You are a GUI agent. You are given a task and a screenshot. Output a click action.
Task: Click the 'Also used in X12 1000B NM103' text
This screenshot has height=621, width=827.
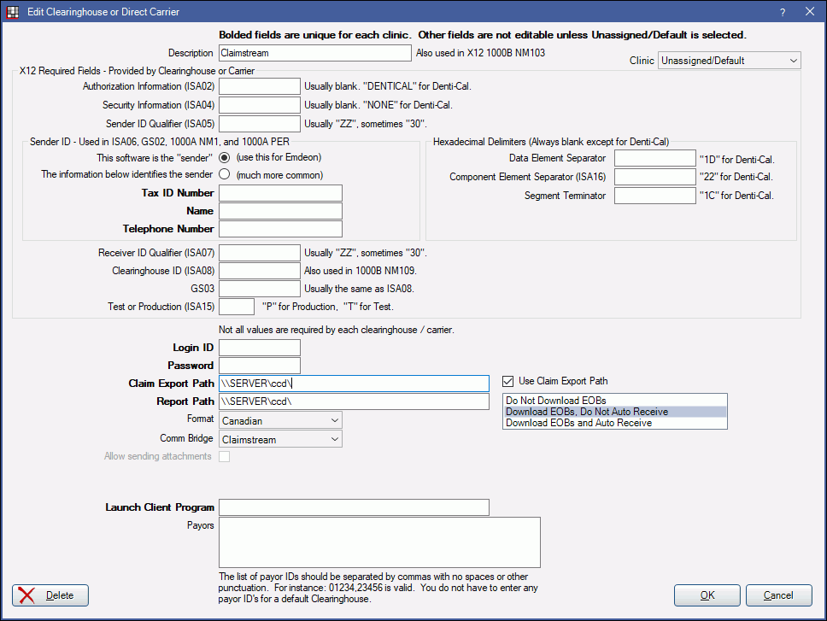point(480,53)
